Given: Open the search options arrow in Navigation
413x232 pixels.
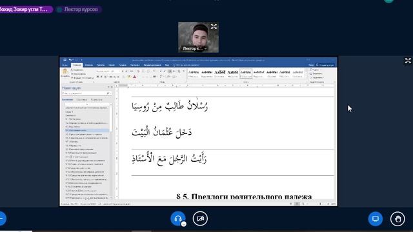Looking at the screenshot, I should 110,93.
